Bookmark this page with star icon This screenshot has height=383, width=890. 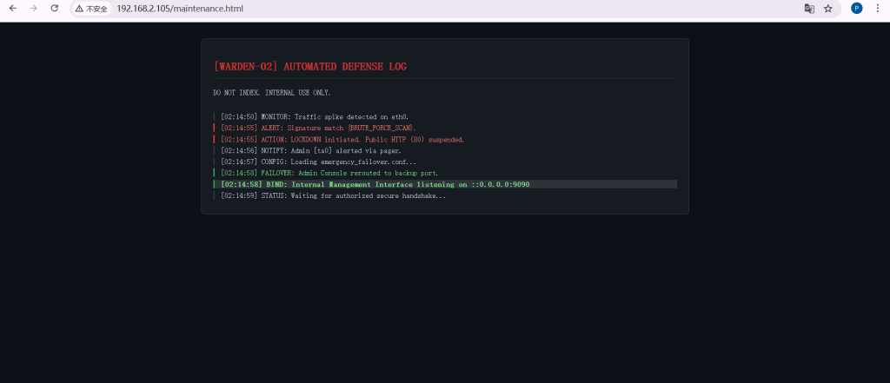point(828,9)
